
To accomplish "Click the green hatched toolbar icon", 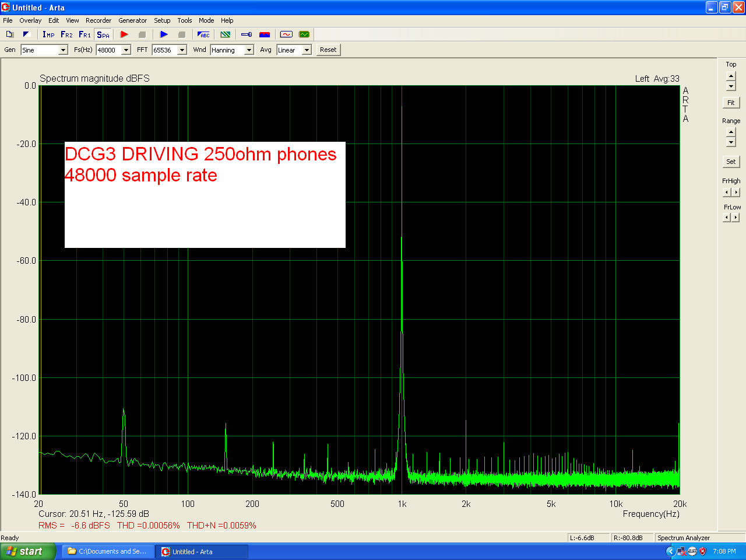I will 226,34.
